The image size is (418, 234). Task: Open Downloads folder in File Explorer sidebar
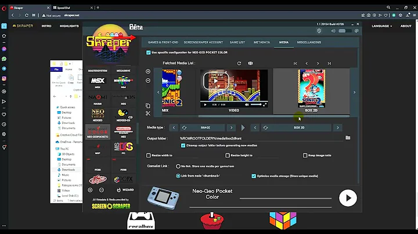(x=69, y=170)
